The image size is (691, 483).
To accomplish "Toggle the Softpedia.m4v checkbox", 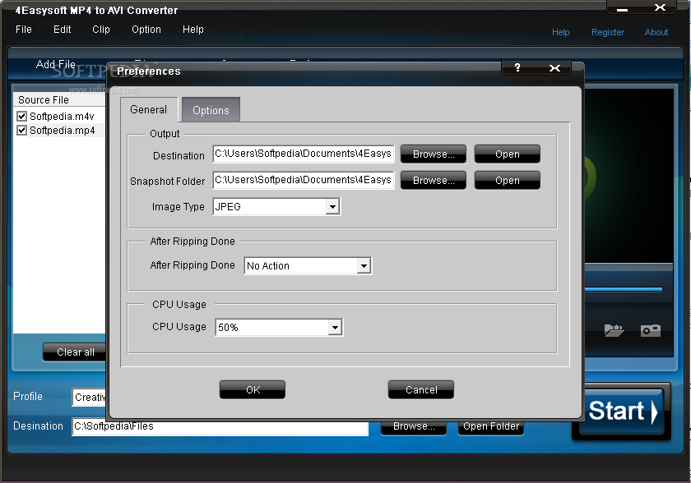I will (21, 116).
